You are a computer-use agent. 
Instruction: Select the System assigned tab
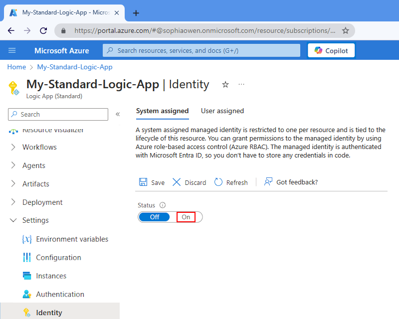point(162,111)
